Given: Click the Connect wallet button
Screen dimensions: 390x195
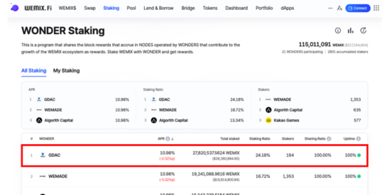Looking at the screenshot, I should coord(358,8).
